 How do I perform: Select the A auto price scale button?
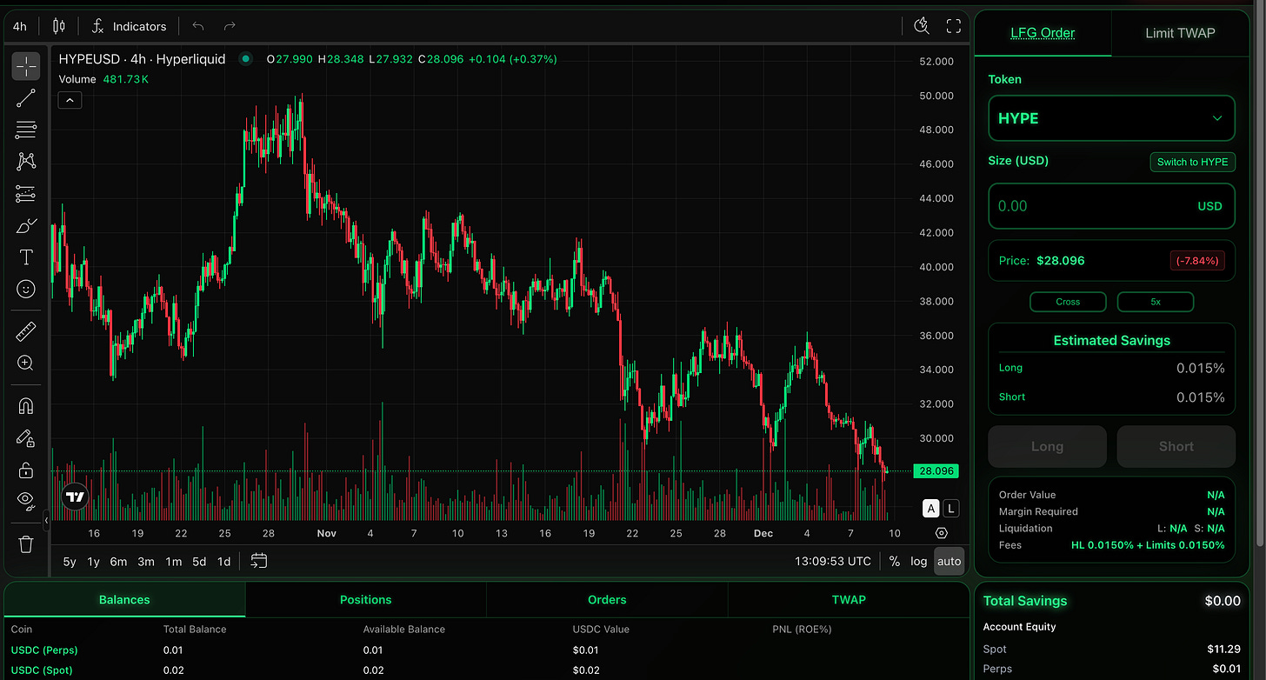click(931, 509)
